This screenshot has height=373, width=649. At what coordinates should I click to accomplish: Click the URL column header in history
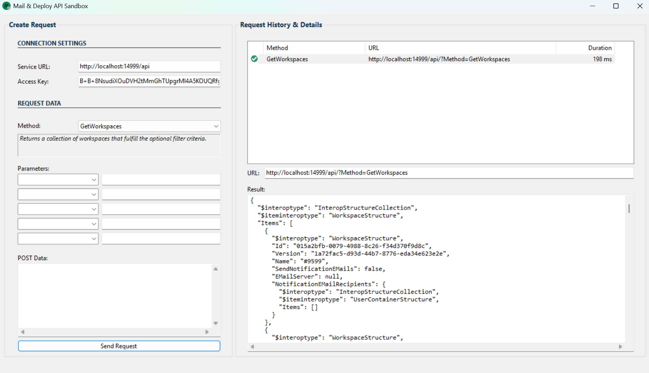[460, 48]
